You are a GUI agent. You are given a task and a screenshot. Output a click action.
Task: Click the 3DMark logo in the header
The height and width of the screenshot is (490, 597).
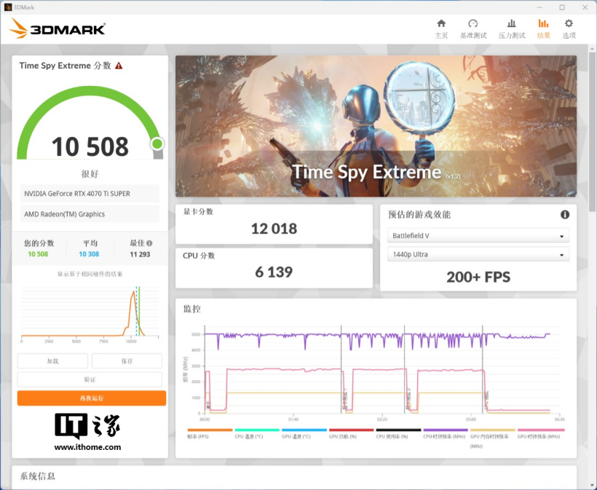coord(58,29)
